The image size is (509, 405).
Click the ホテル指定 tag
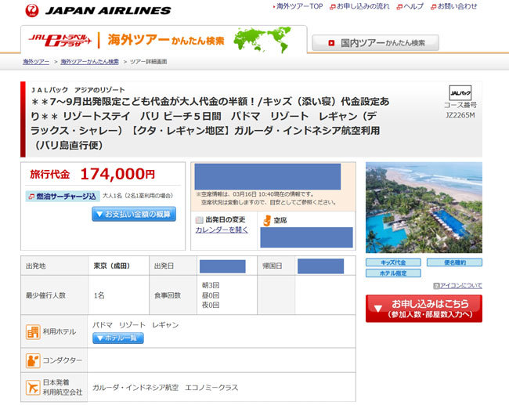(x=393, y=273)
